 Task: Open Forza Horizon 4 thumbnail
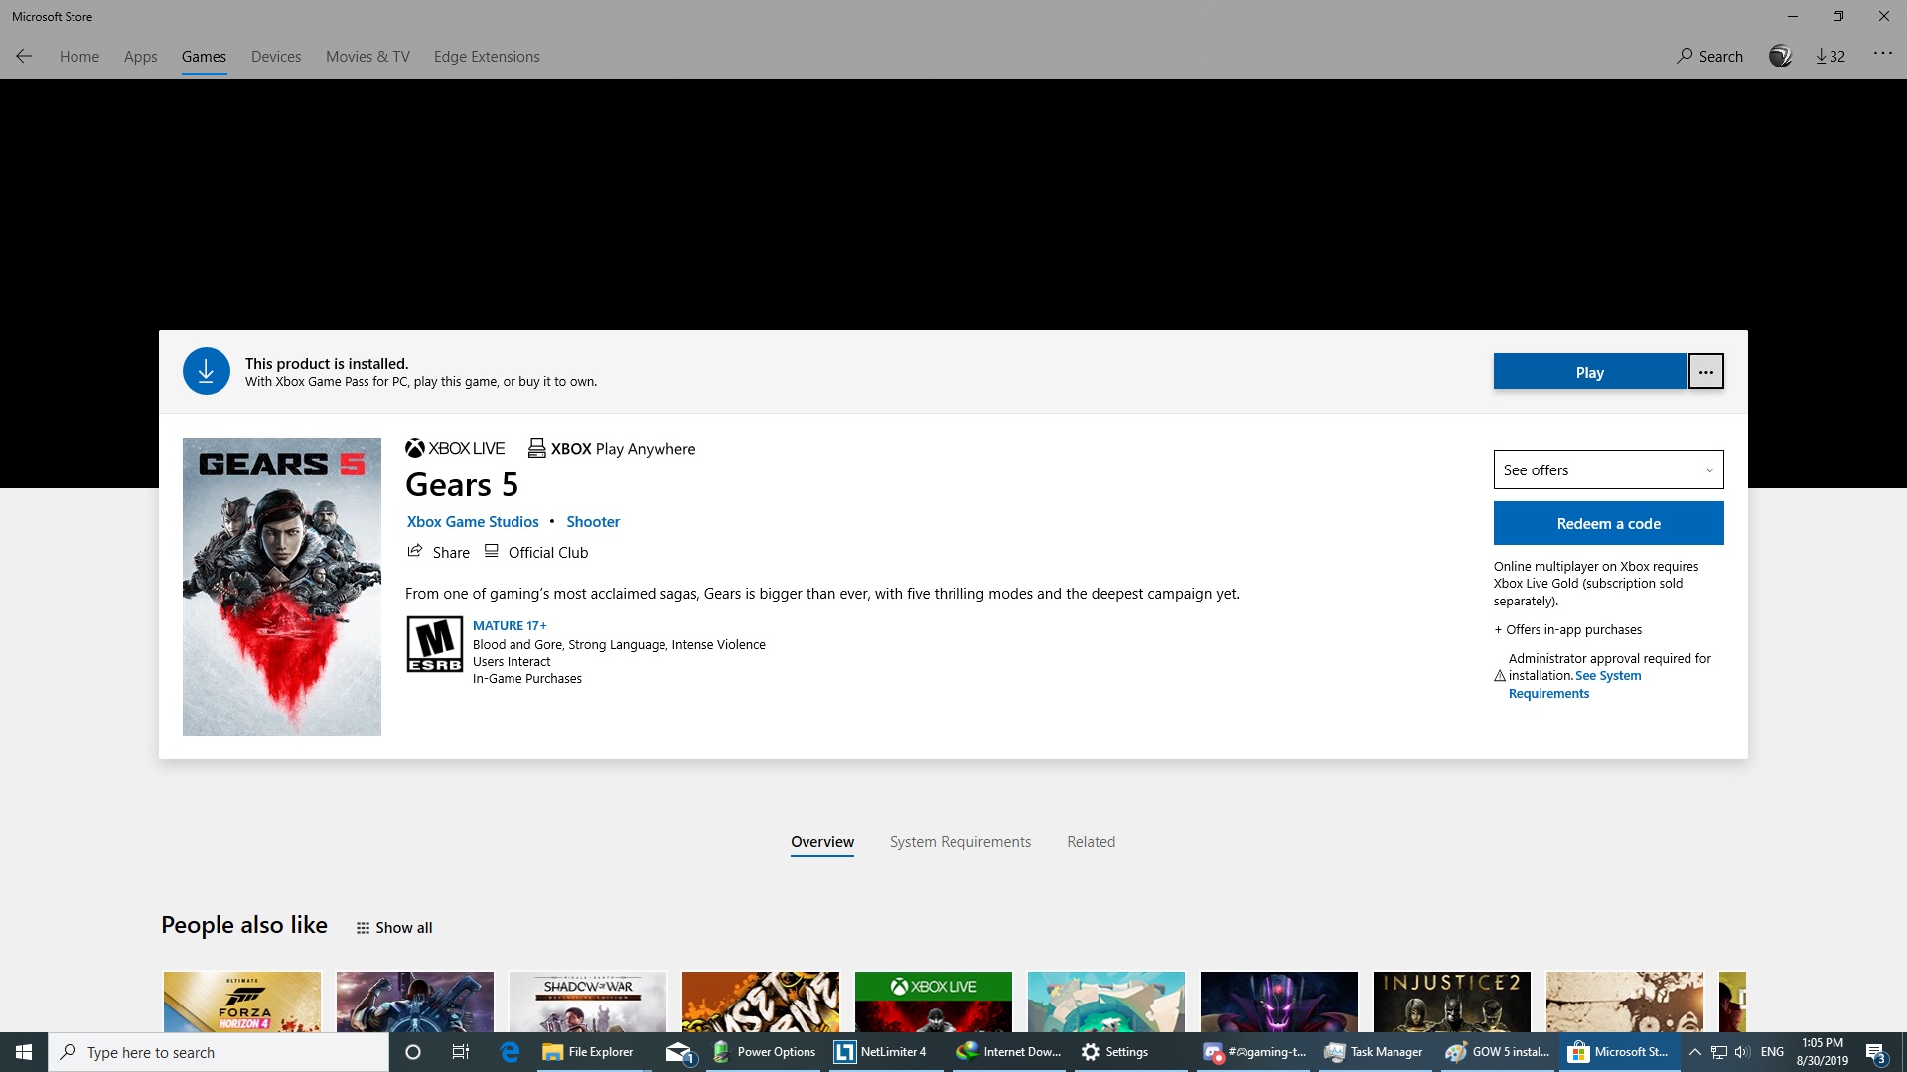coord(242,1002)
